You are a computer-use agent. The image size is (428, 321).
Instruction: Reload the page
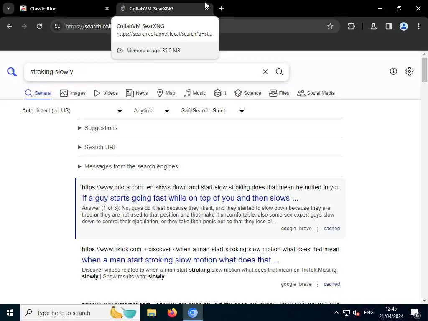tap(39, 26)
